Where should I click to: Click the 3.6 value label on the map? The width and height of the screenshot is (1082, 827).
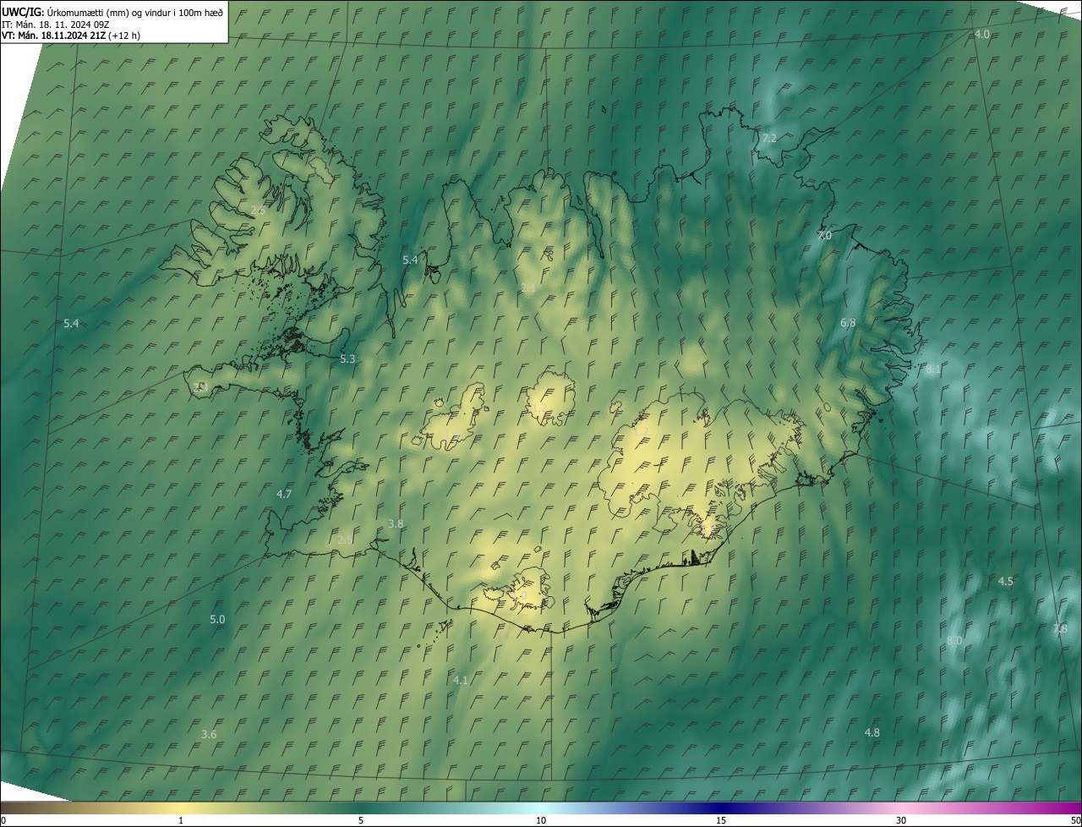point(209,735)
